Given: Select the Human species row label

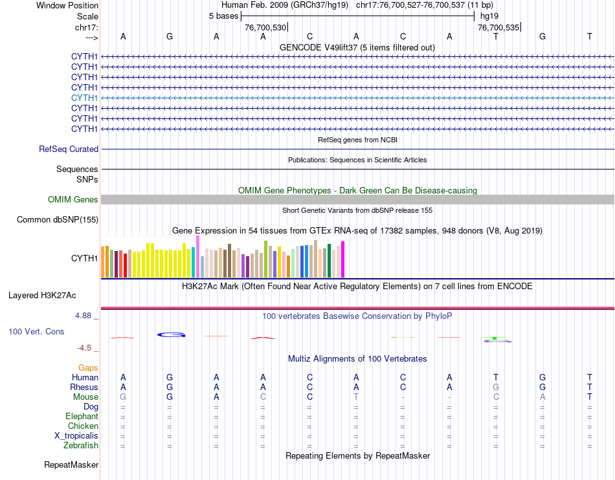Looking at the screenshot, I should click(x=85, y=377).
